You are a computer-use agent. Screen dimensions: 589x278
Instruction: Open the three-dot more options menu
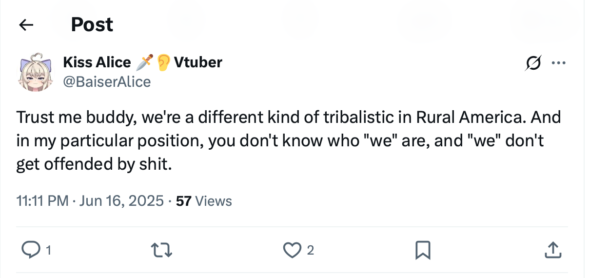point(558,63)
